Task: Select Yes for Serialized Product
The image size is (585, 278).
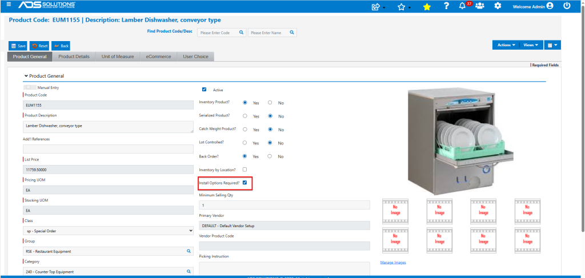Action: (x=245, y=116)
